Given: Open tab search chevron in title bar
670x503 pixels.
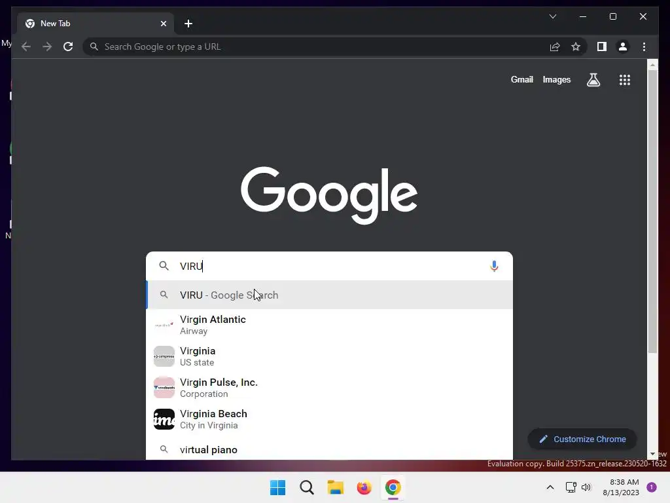Looking at the screenshot, I should tap(553, 16).
